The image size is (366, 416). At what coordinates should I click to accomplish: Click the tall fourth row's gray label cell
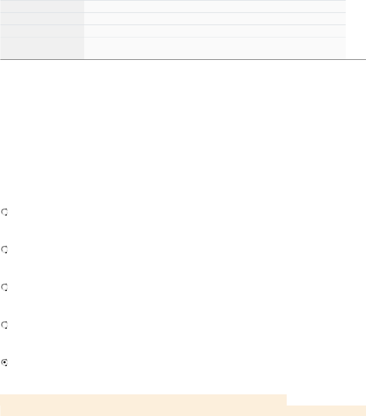(42, 48)
